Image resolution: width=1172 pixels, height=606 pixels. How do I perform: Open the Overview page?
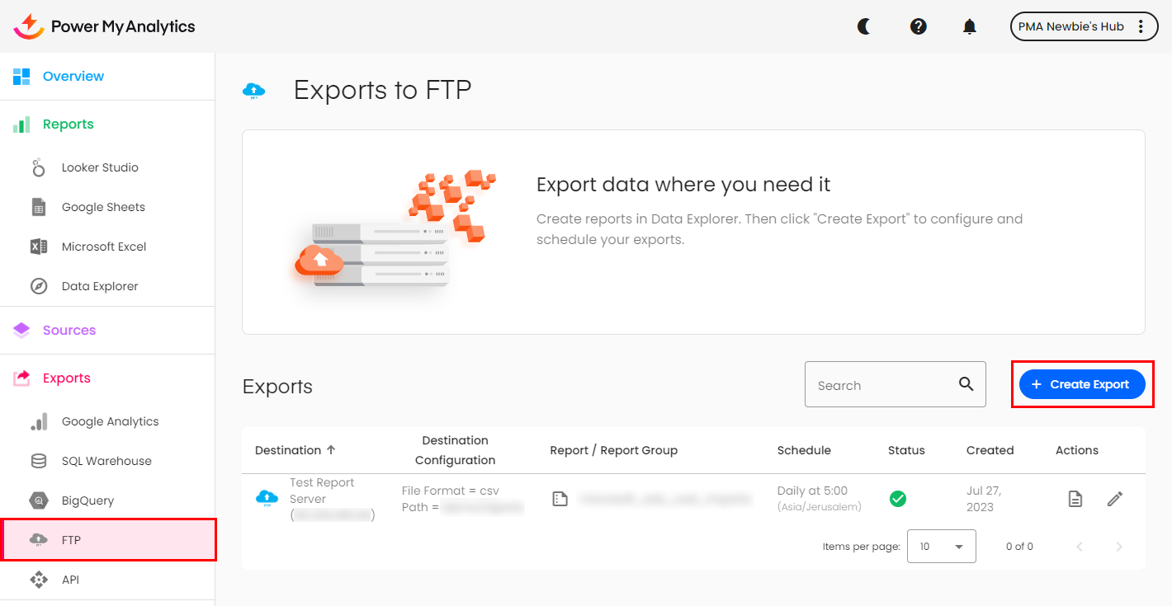73,77
